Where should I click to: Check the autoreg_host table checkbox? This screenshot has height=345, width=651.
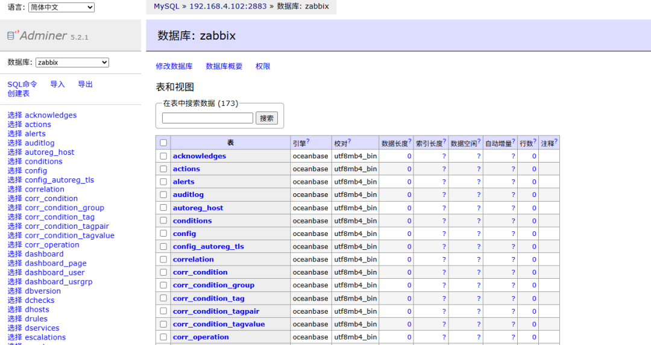163,208
